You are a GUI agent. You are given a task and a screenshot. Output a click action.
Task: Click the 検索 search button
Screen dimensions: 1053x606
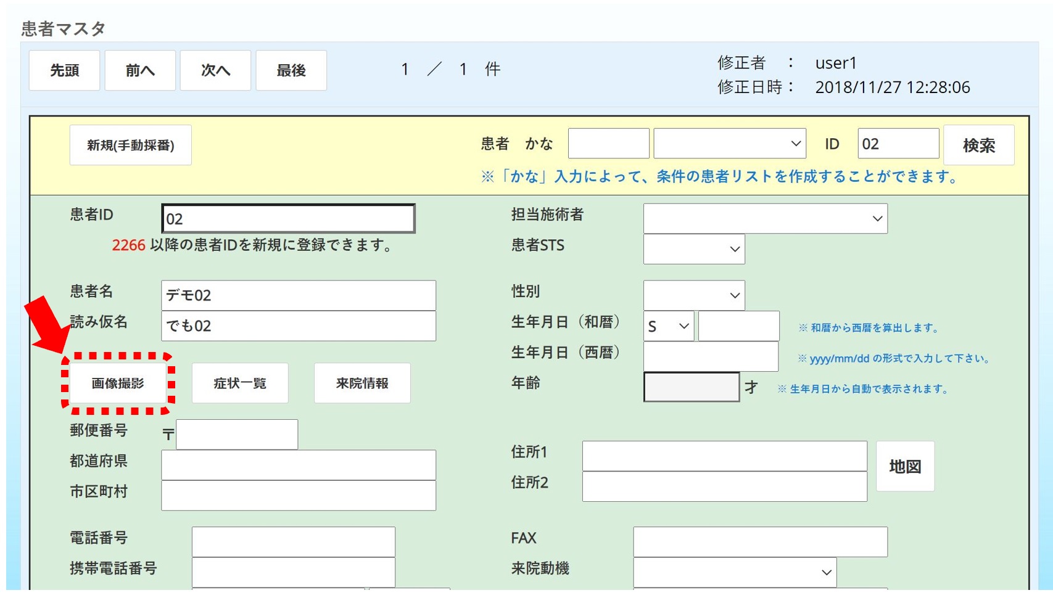(978, 145)
